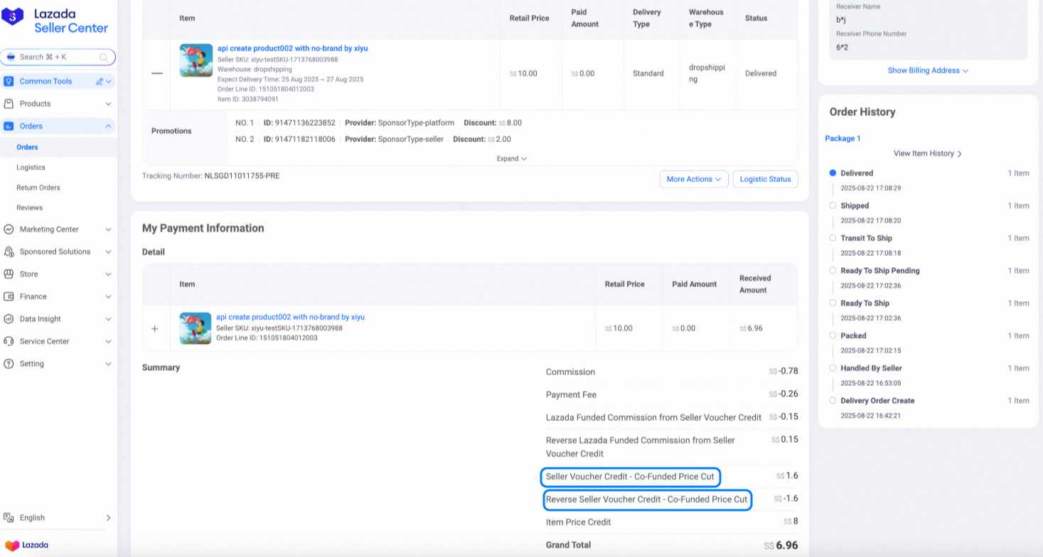
Task: Click the Data Insight icon
Action: tap(9, 318)
